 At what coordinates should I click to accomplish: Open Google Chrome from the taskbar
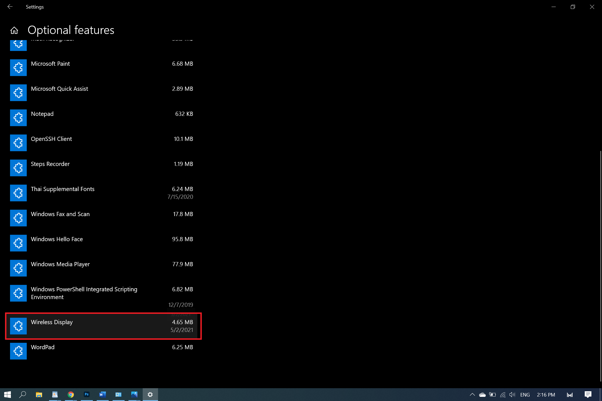click(x=71, y=395)
